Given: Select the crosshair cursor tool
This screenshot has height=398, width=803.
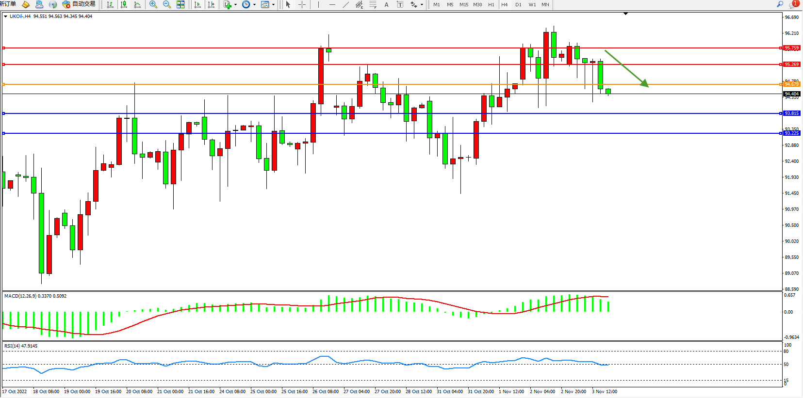Looking at the screenshot, I should point(302,4).
